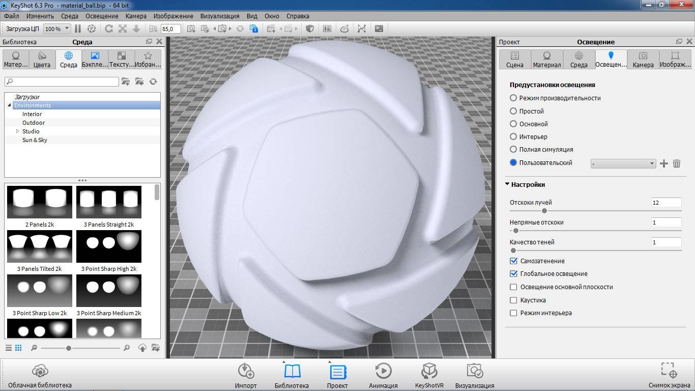695x391 pixels.
Task: Click the performance mode icon in the toolbar
Action: (x=92, y=29)
